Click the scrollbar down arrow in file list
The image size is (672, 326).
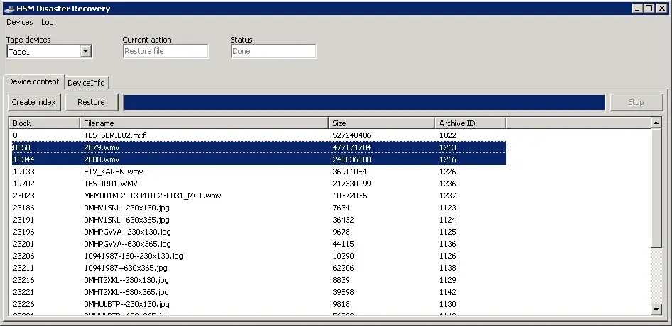(656, 309)
